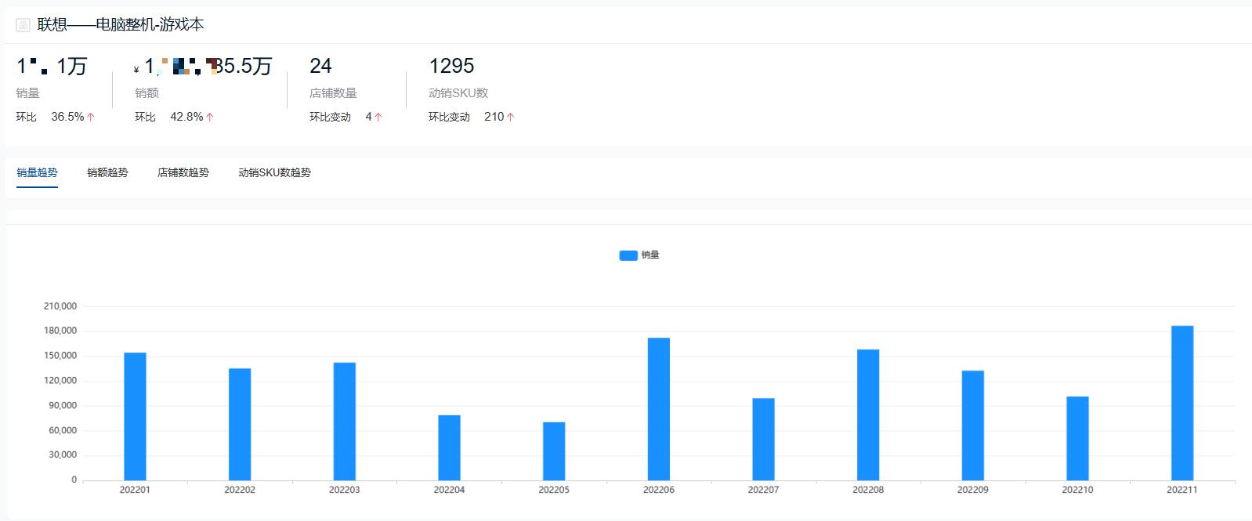Image resolution: width=1252 pixels, height=521 pixels.
Task: Click the 202206 x-axis label
Action: [659, 490]
